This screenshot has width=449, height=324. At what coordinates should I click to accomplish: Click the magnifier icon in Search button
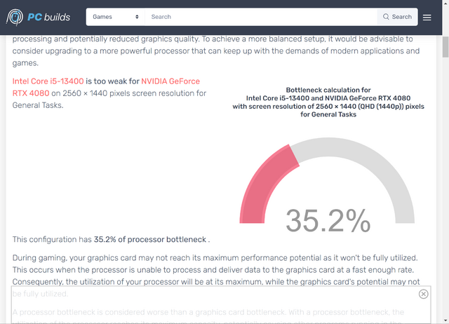[x=386, y=17]
